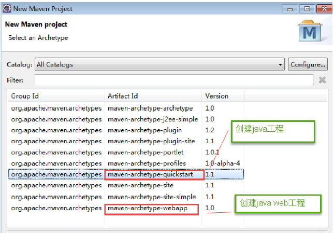Select the maven-archetype-archetype row
Screen dimensions: 334x233
[x=126, y=108]
